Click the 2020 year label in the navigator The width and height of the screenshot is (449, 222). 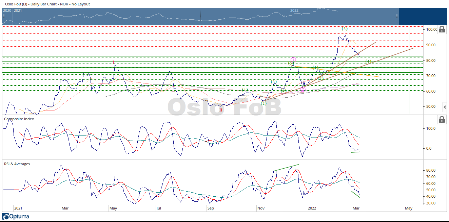(x=7, y=10)
